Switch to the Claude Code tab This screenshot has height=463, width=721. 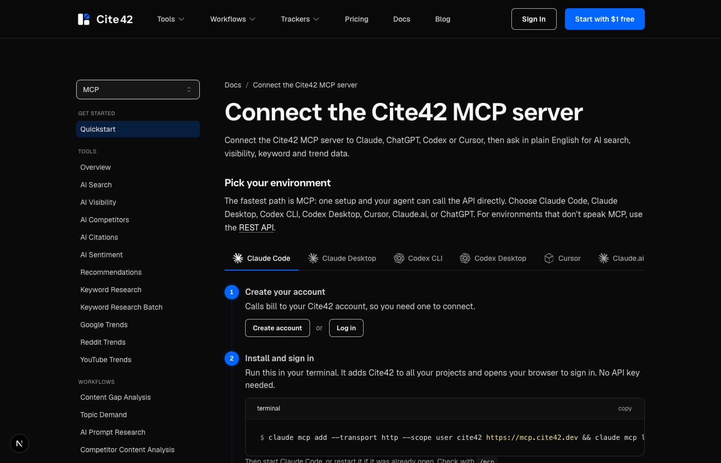tap(262, 258)
